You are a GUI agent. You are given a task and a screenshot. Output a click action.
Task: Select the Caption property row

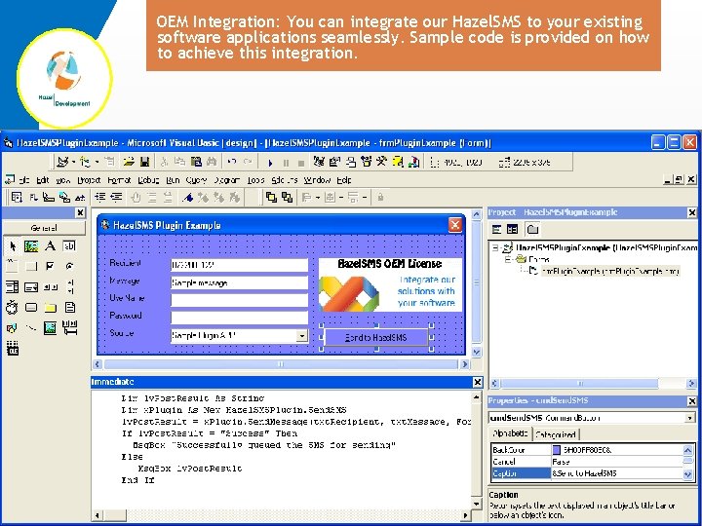(587, 473)
